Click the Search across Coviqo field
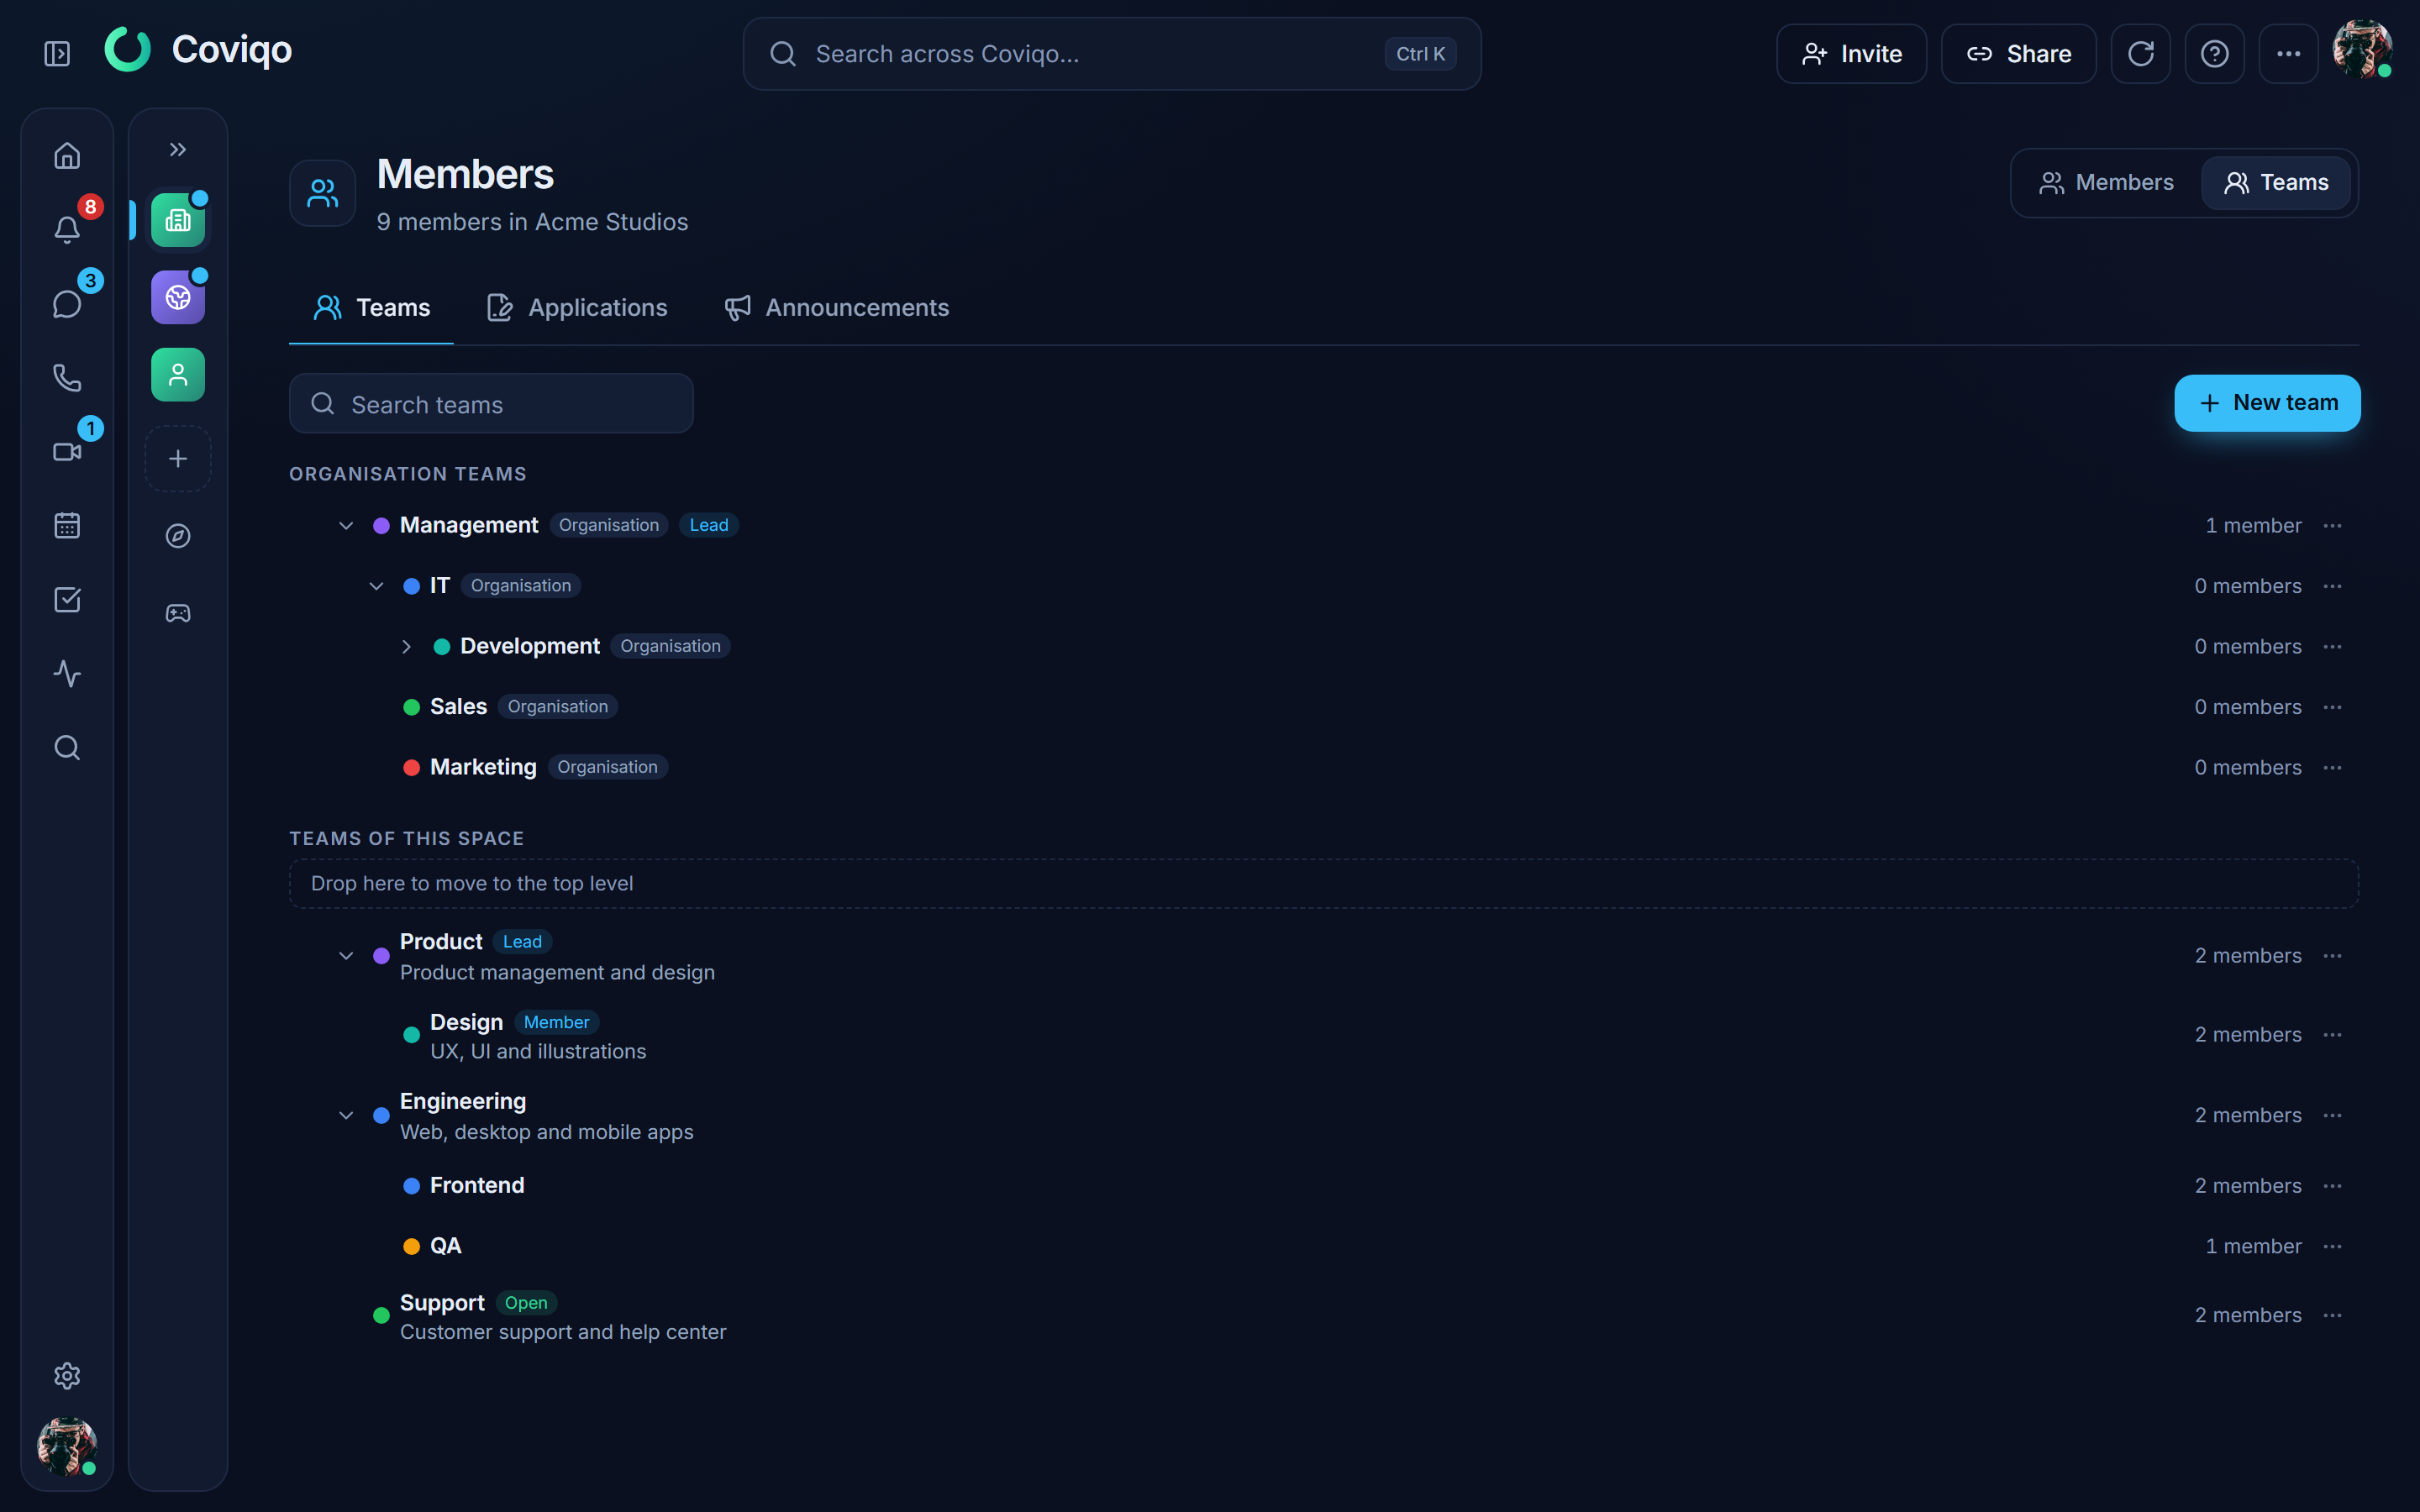Screen dimensions: 2420x1512 click(1112, 54)
